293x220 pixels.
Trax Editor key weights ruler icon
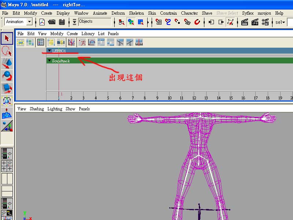point(139,43)
